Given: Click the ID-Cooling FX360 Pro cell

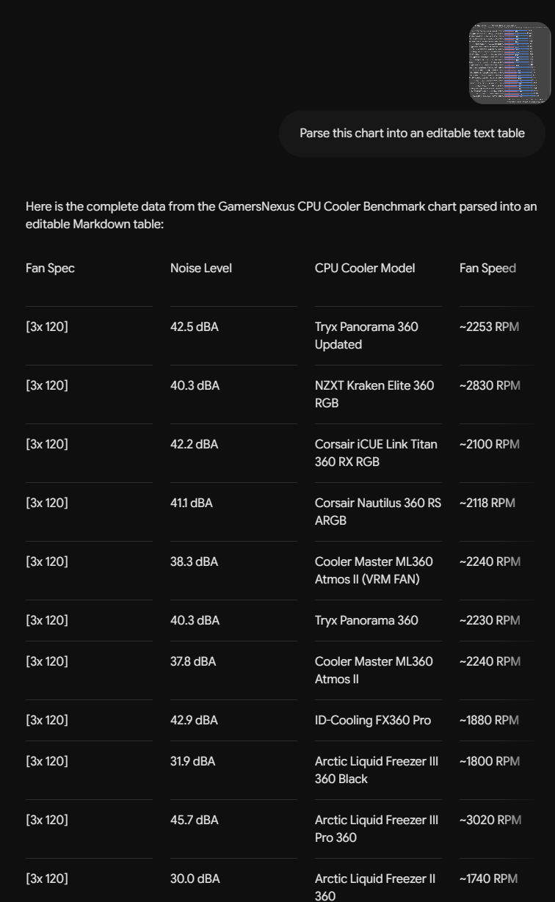Looking at the screenshot, I should [x=373, y=720].
